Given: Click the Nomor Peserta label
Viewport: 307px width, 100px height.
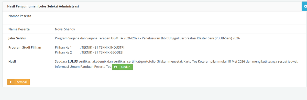Looking at the screenshot, I should coord(20,16).
